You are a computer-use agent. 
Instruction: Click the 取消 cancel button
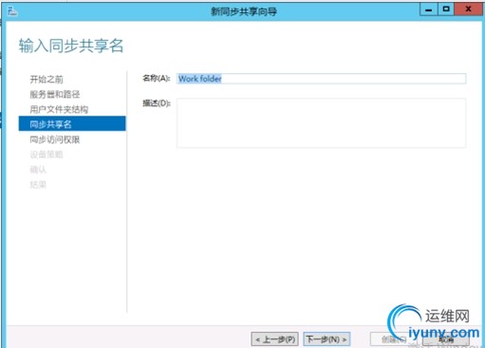[x=446, y=340]
